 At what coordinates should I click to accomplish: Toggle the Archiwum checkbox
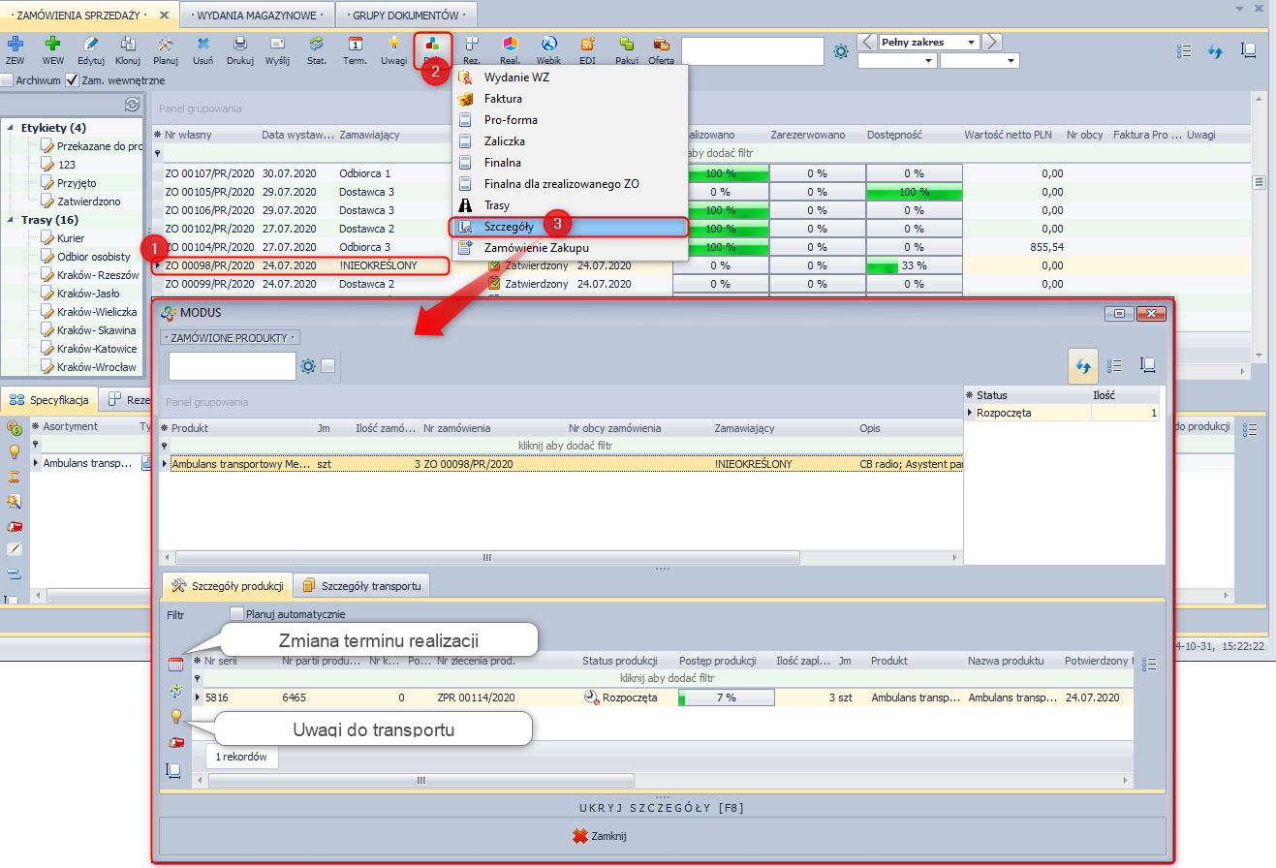pos(8,80)
